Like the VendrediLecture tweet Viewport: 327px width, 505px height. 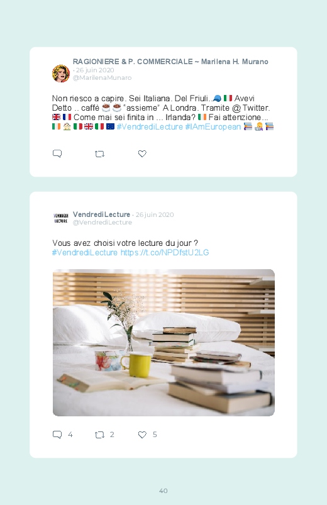(142, 435)
